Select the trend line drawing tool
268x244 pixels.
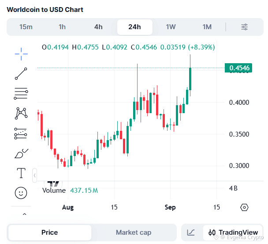[21, 74]
